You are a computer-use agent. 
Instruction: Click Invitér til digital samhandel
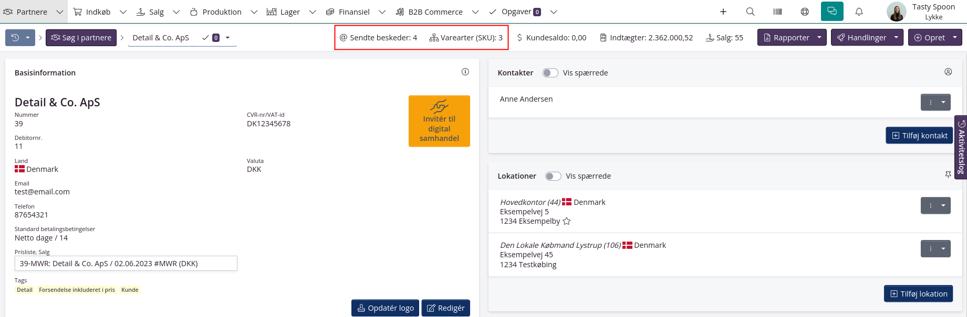tap(439, 121)
